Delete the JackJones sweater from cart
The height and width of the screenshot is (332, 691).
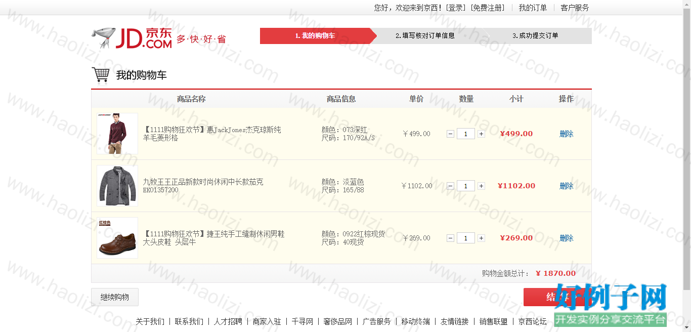[x=567, y=134]
